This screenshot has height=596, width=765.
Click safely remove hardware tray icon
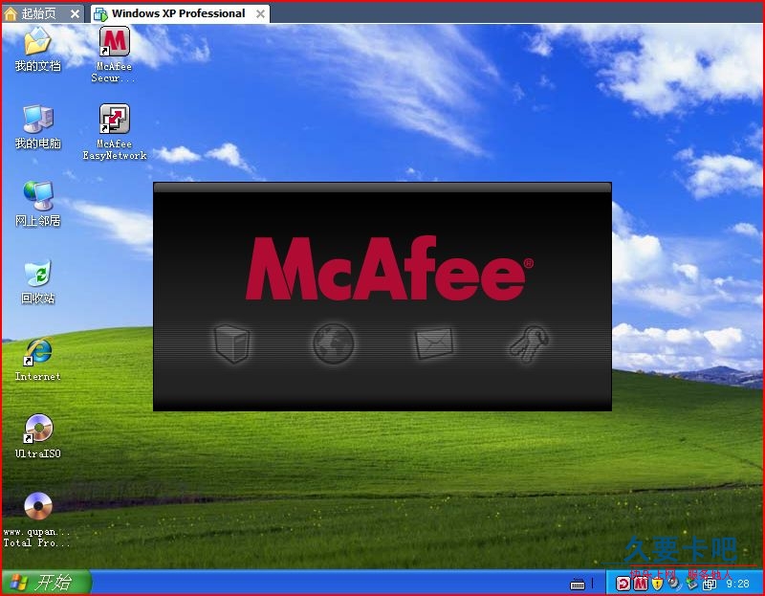pyautogui.click(x=691, y=584)
